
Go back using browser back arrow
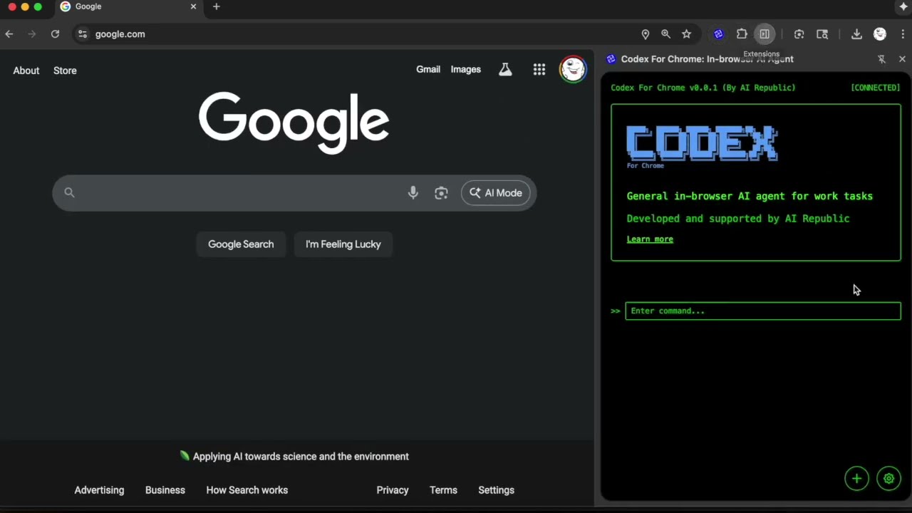click(x=9, y=34)
